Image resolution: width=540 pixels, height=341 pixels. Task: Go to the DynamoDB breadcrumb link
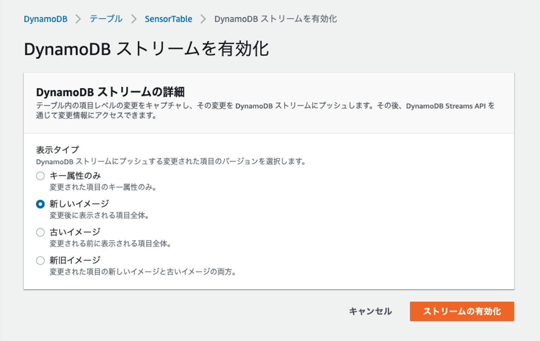point(45,19)
